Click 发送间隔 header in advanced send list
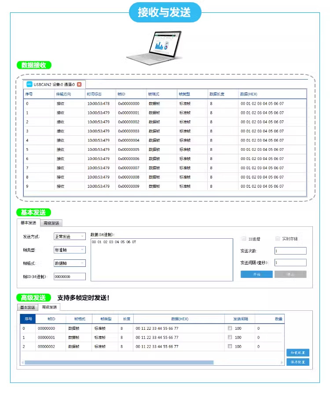Image resolution: width=330 pixels, height=393 pixels. click(x=240, y=319)
